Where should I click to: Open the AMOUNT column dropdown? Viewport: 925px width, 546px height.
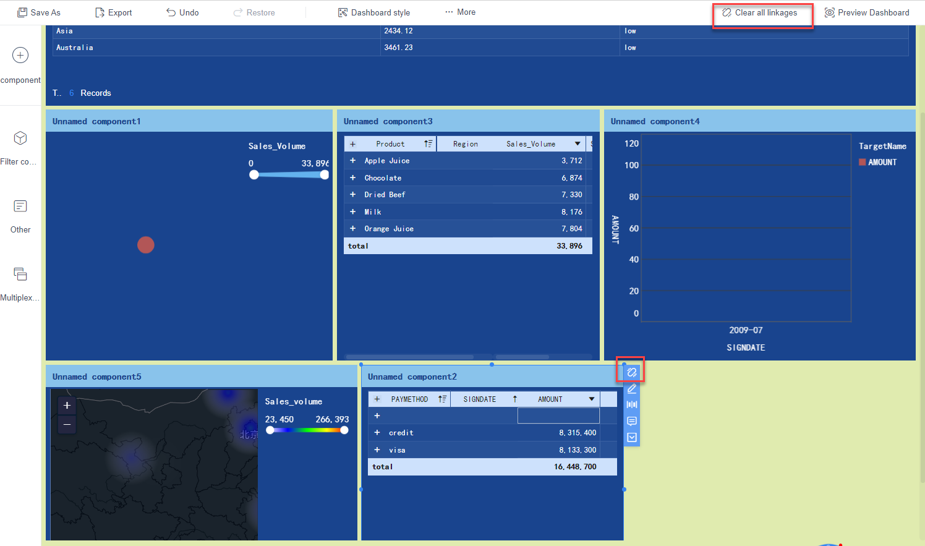[x=592, y=399]
